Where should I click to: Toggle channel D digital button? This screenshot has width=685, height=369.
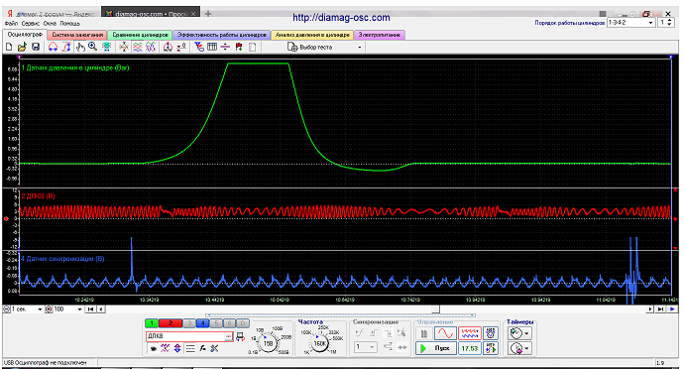click(243, 323)
